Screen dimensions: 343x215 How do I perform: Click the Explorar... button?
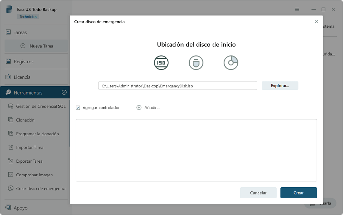coord(280,86)
